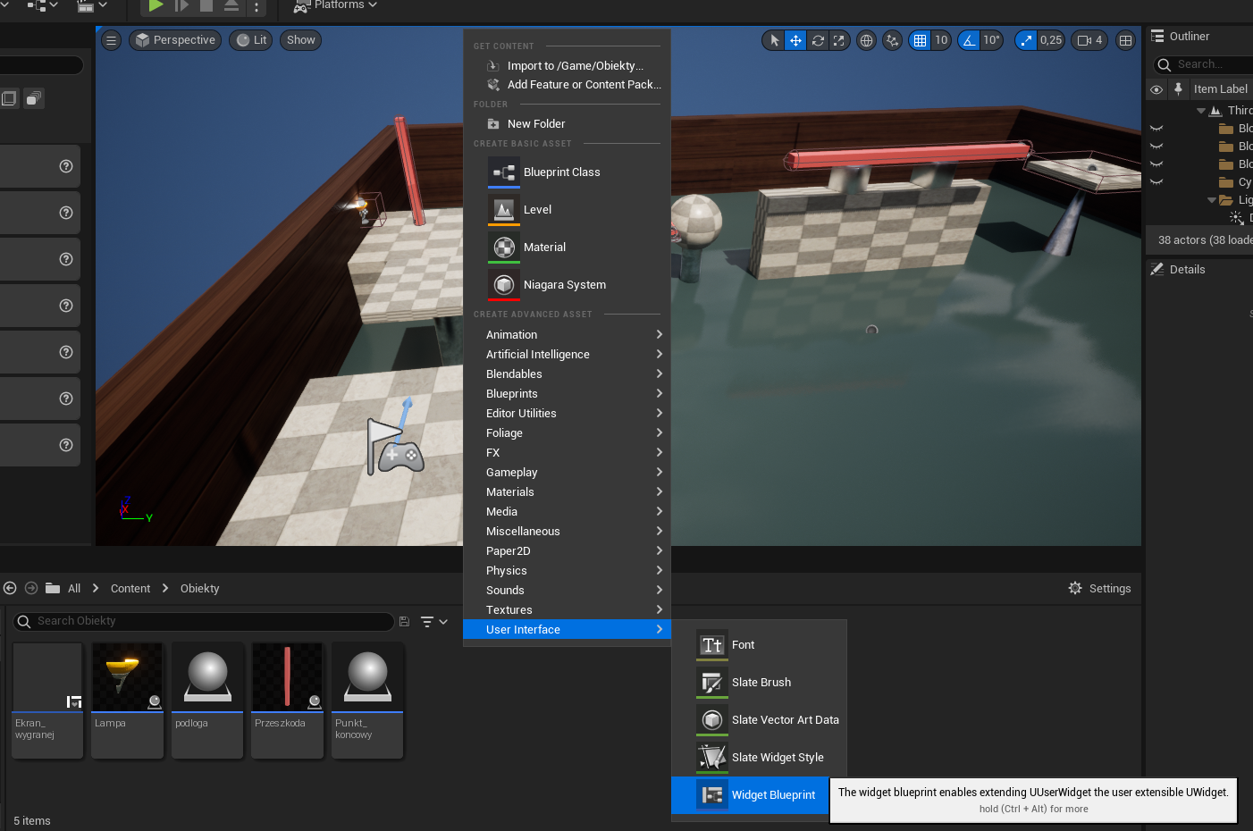Open the content browser Settings
This screenshot has height=831, width=1253.
tap(1099, 588)
